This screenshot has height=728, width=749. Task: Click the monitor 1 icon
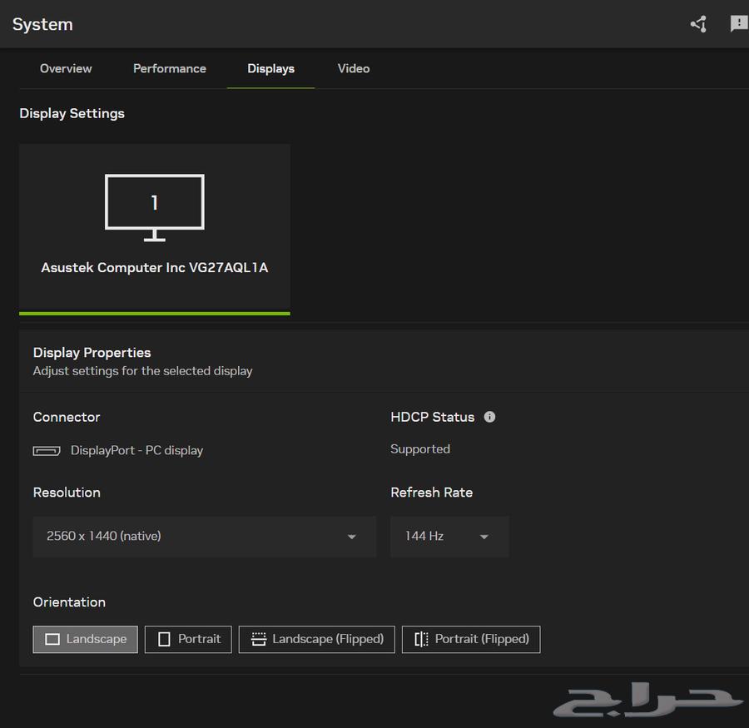click(x=154, y=208)
